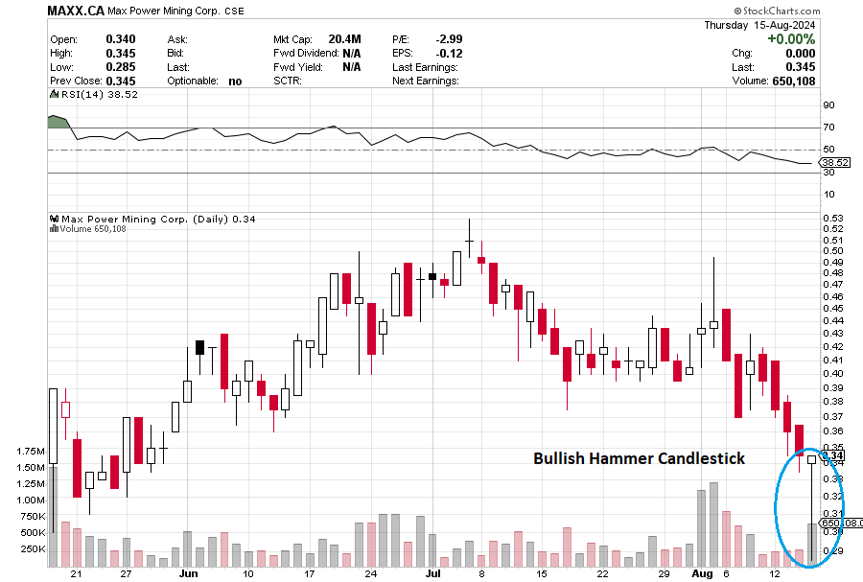The height and width of the screenshot is (582, 863).
Task: Click the RSI indicator icon beside RSI(14)
Action: [x=54, y=94]
